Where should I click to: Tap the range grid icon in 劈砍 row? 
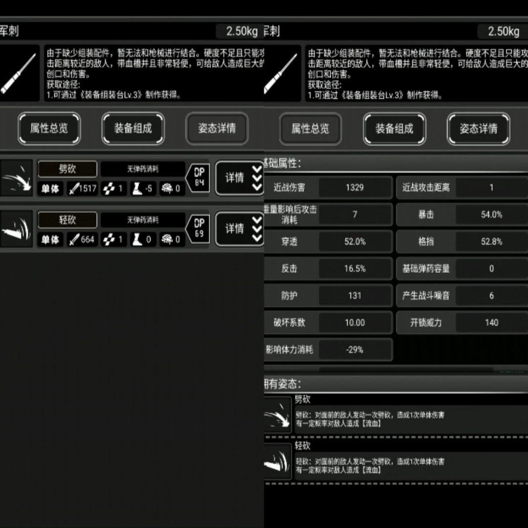(109, 189)
